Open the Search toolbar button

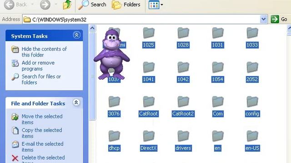point(92,5)
